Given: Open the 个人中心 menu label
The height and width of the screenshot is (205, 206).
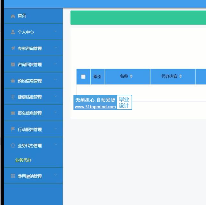Looking at the screenshot, I should click(26, 32).
